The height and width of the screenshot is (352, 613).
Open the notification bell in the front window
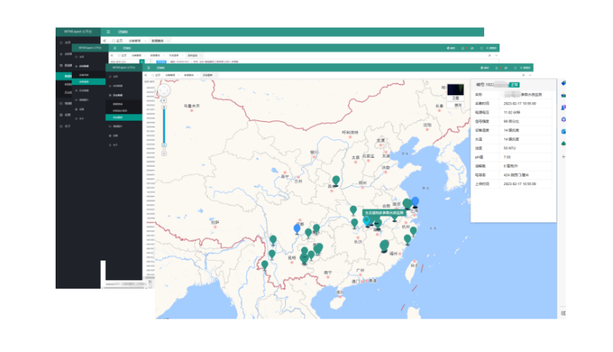496,68
